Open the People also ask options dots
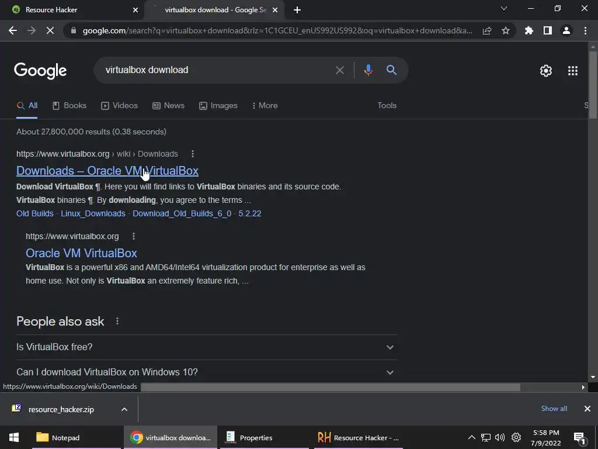Screen dimensions: 598x449 (117, 321)
